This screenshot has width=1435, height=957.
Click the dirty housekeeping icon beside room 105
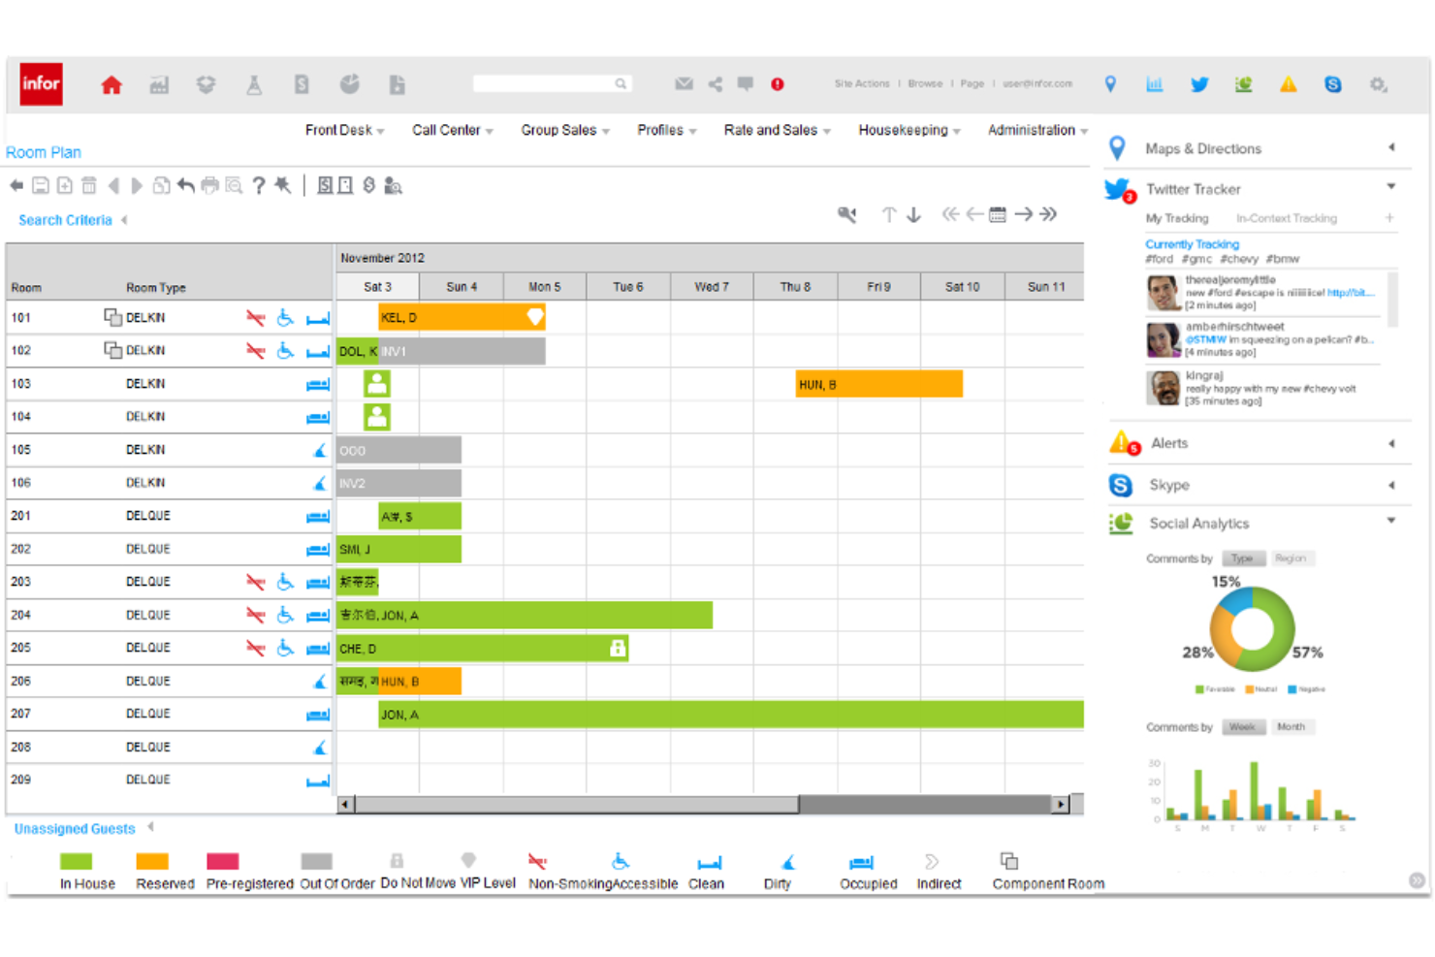[x=319, y=450]
